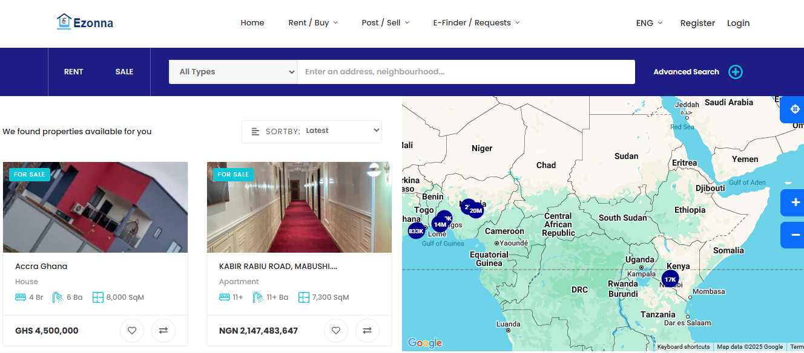Zoom in the map with plus button

795,202
